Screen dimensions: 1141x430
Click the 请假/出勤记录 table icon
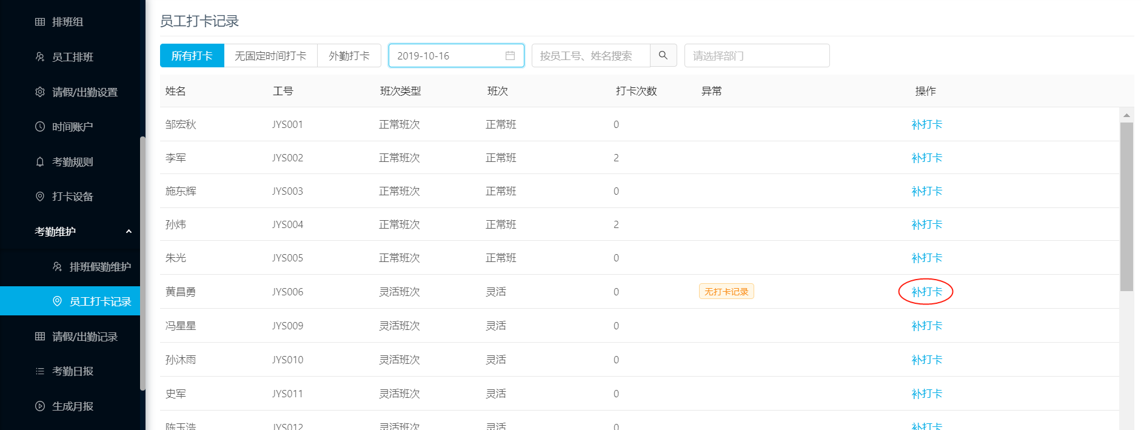click(x=40, y=337)
